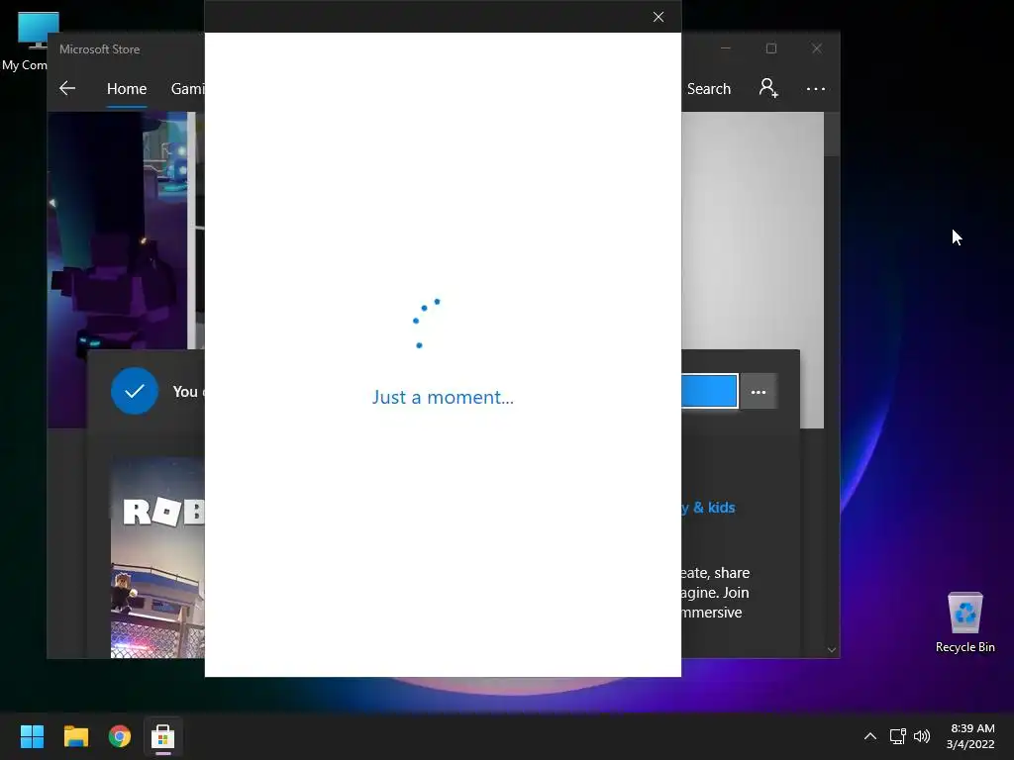Screen dimensions: 1014x760
Task: Close the 'Just a moment' sign-in dialog
Action: [659, 17]
